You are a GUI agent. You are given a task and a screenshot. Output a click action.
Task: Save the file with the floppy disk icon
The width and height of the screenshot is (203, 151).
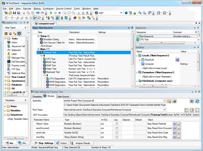(14, 13)
